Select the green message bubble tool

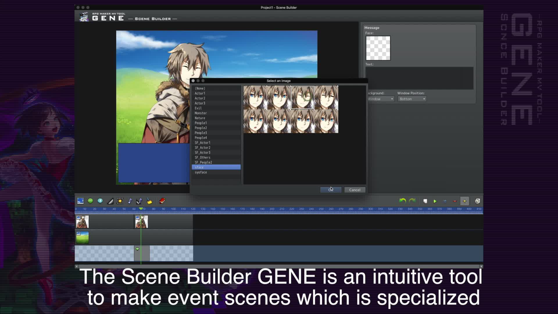click(90, 201)
